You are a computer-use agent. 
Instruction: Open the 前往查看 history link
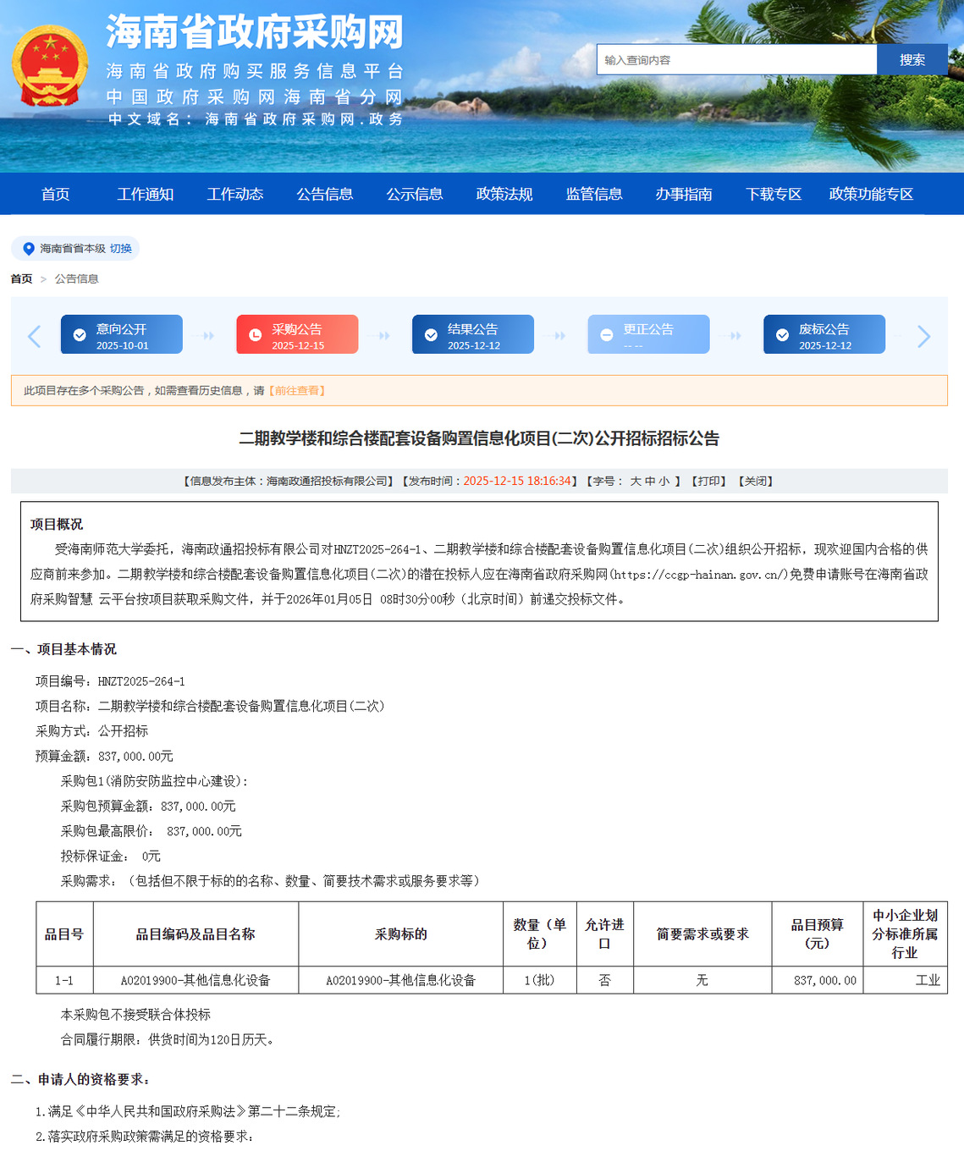tap(297, 391)
